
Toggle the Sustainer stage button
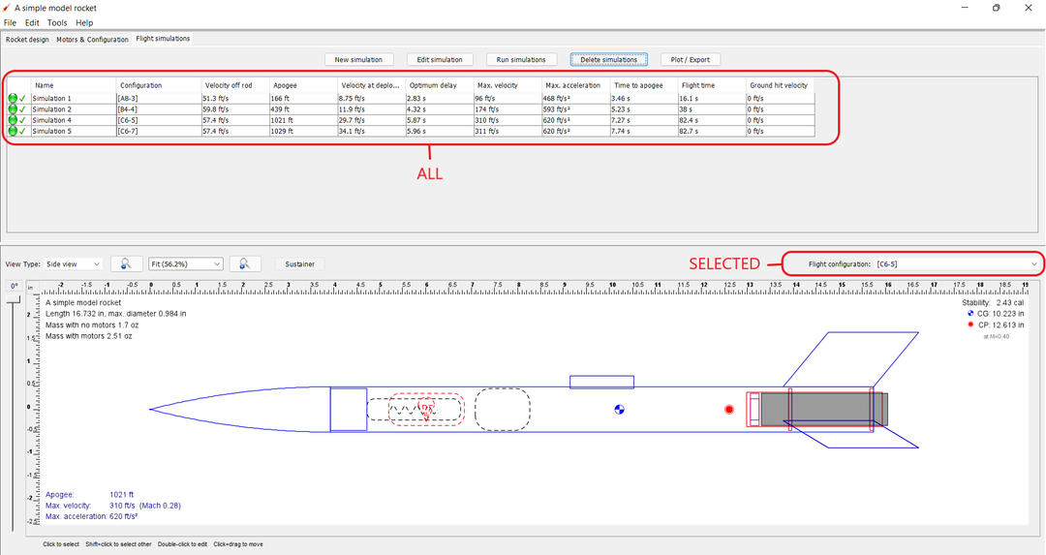pyautogui.click(x=299, y=263)
